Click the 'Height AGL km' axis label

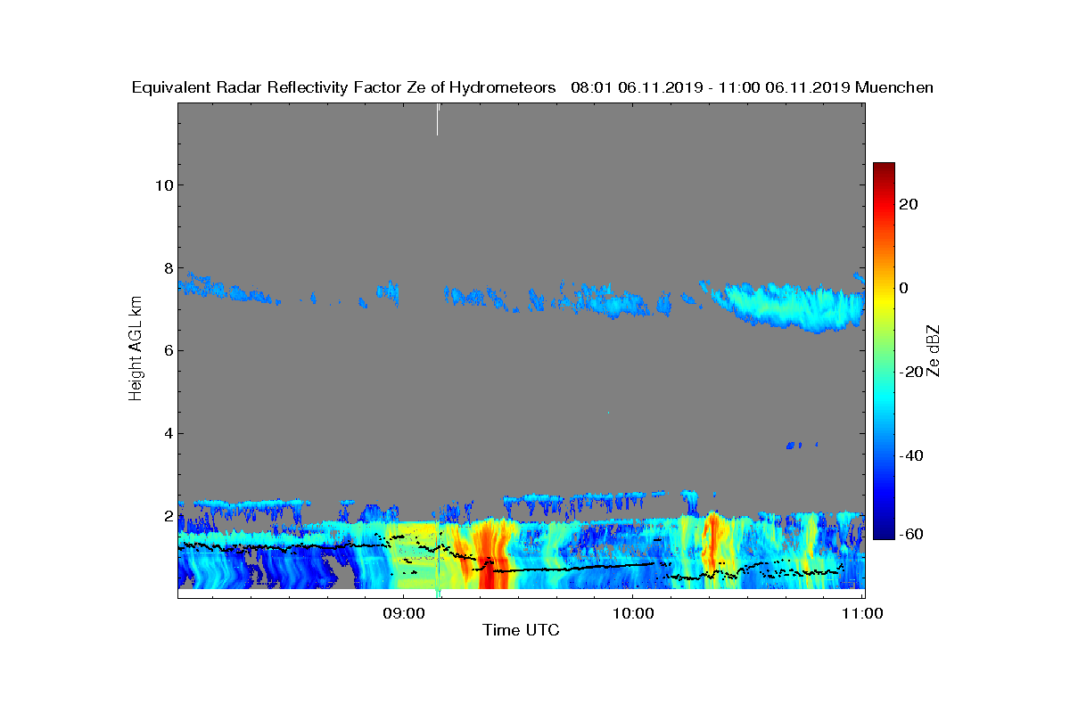[136, 348]
